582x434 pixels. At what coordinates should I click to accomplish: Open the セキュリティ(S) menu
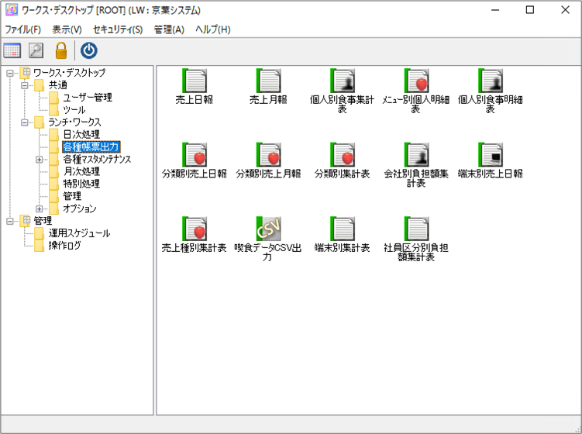[118, 29]
